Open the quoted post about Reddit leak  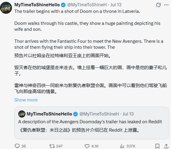[92, 123]
